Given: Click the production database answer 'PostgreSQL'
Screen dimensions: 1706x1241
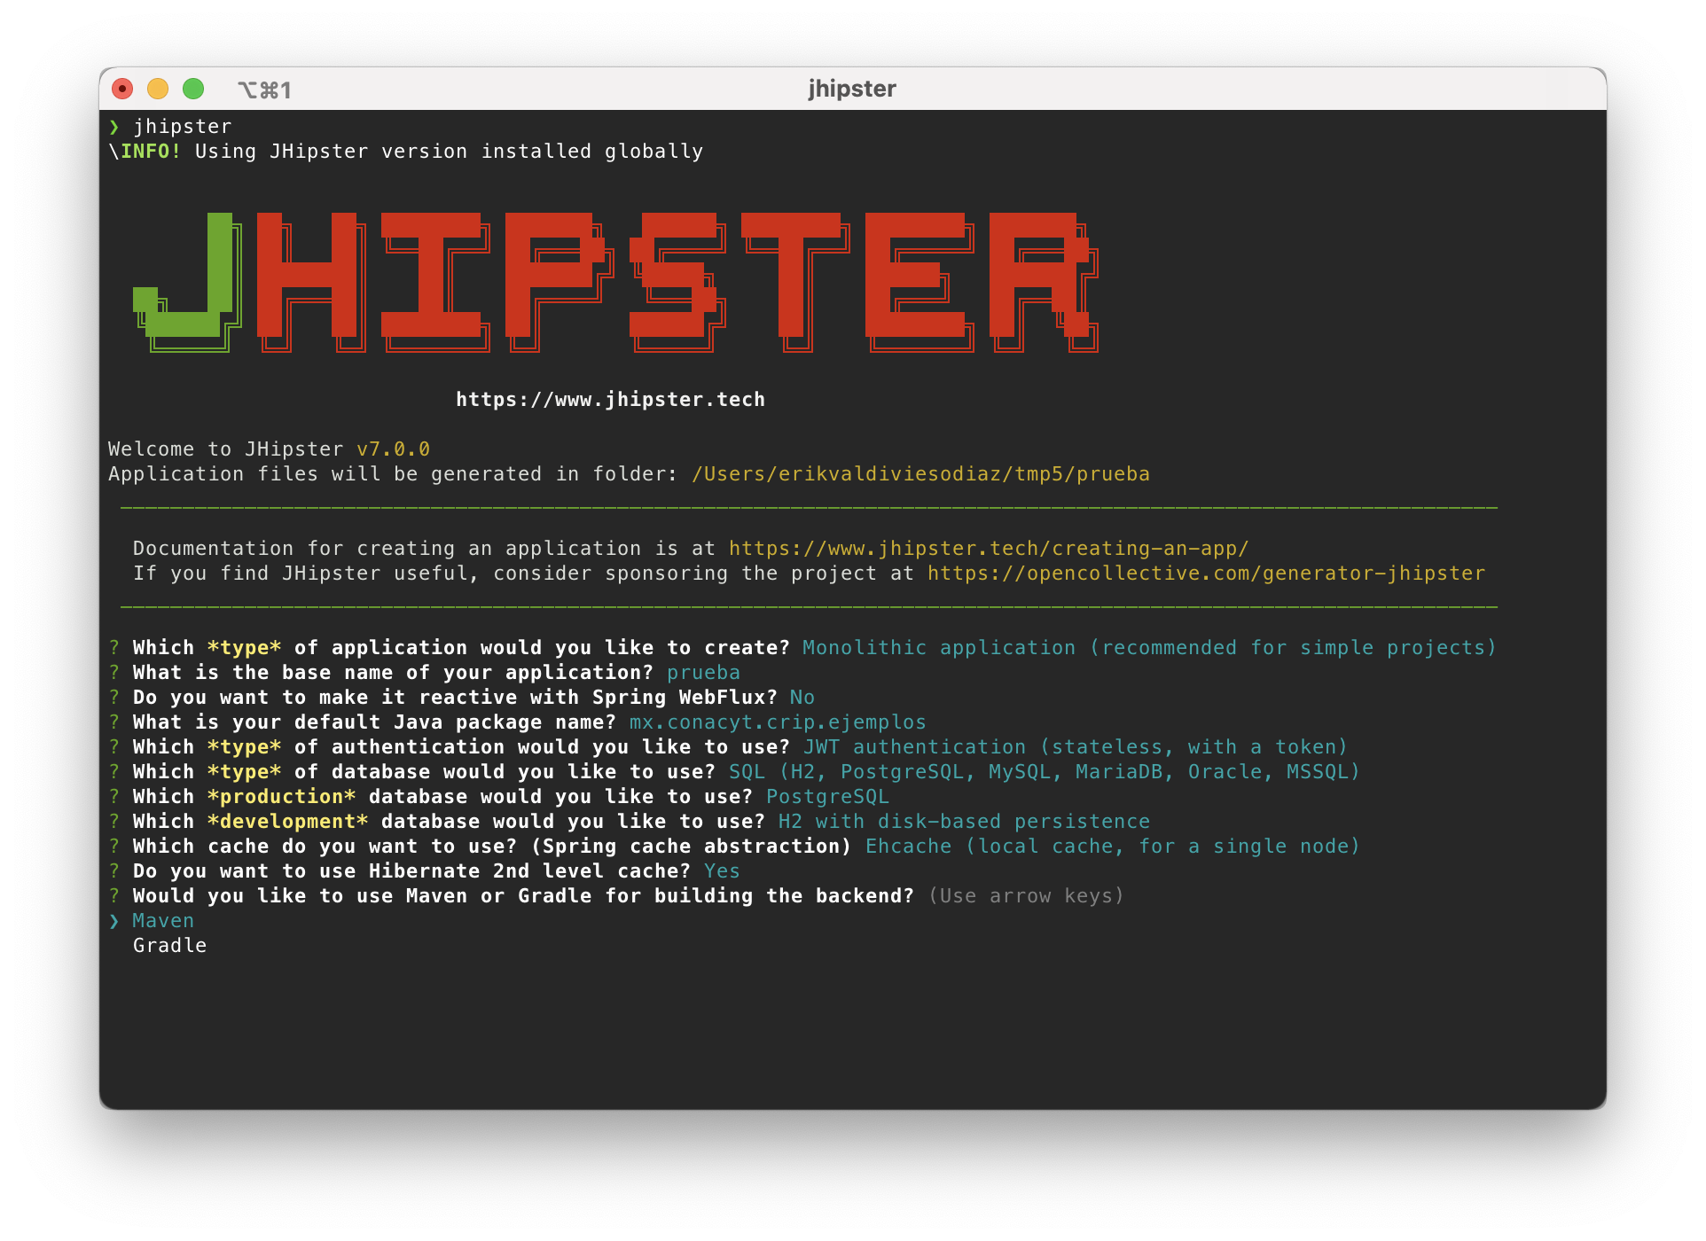Looking at the screenshot, I should tap(827, 797).
